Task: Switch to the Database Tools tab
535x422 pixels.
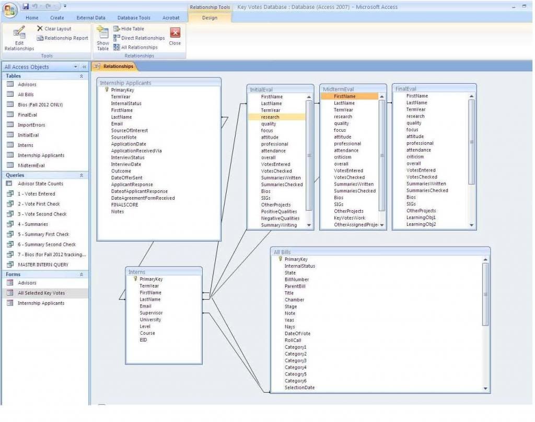Action: [134, 18]
